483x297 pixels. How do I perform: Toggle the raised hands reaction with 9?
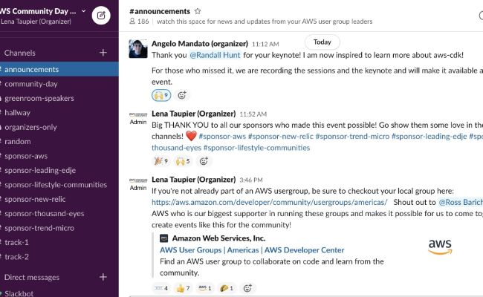161,95
